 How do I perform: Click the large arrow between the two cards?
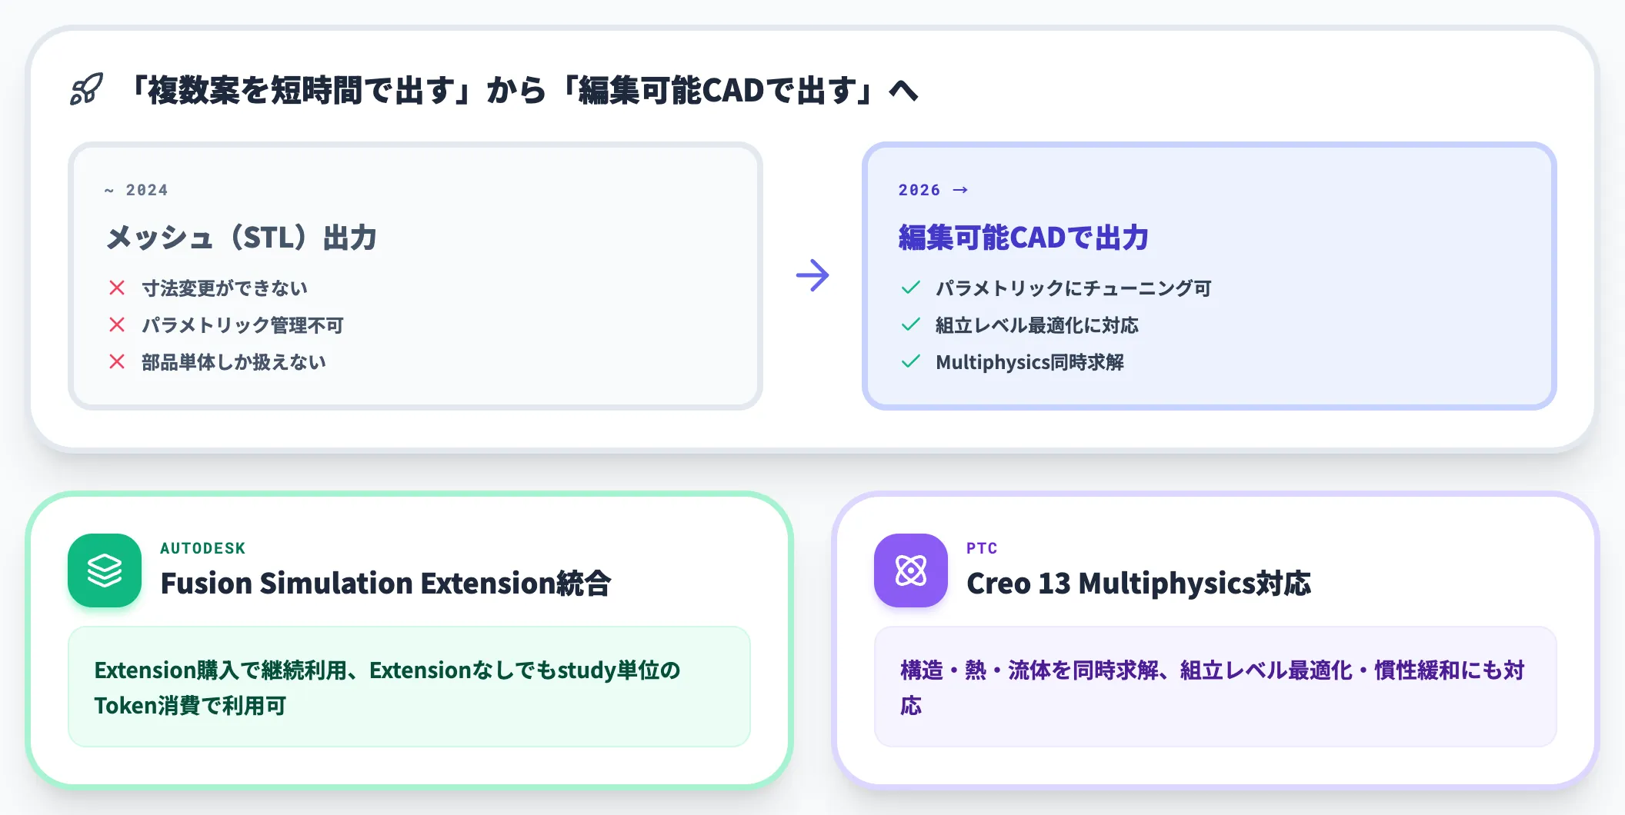click(812, 275)
